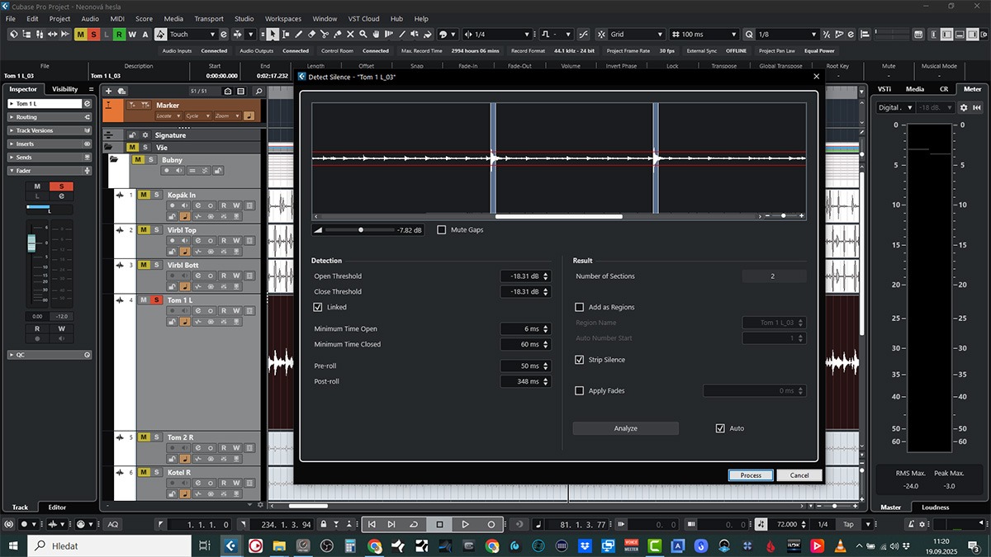Screen dimensions: 991x557
Task: Open the track list search icon
Action: pyautogui.click(x=258, y=91)
